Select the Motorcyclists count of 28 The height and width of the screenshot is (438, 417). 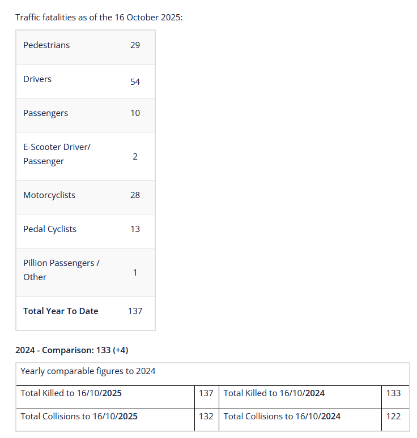(135, 195)
